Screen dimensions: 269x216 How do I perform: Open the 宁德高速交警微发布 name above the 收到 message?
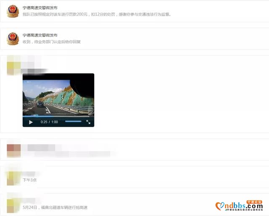pos(40,35)
